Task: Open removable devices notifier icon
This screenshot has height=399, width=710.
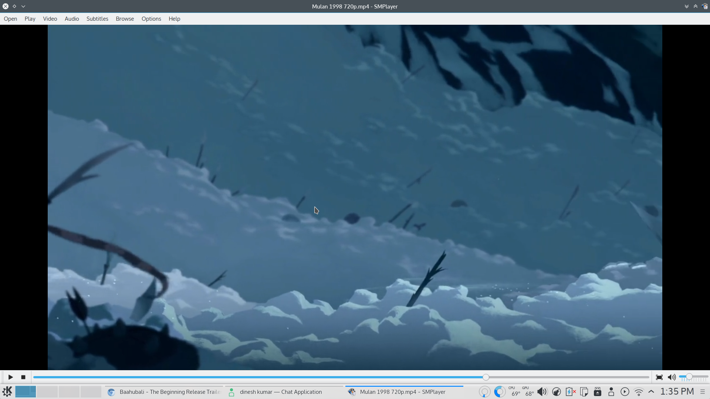Action: (598, 392)
